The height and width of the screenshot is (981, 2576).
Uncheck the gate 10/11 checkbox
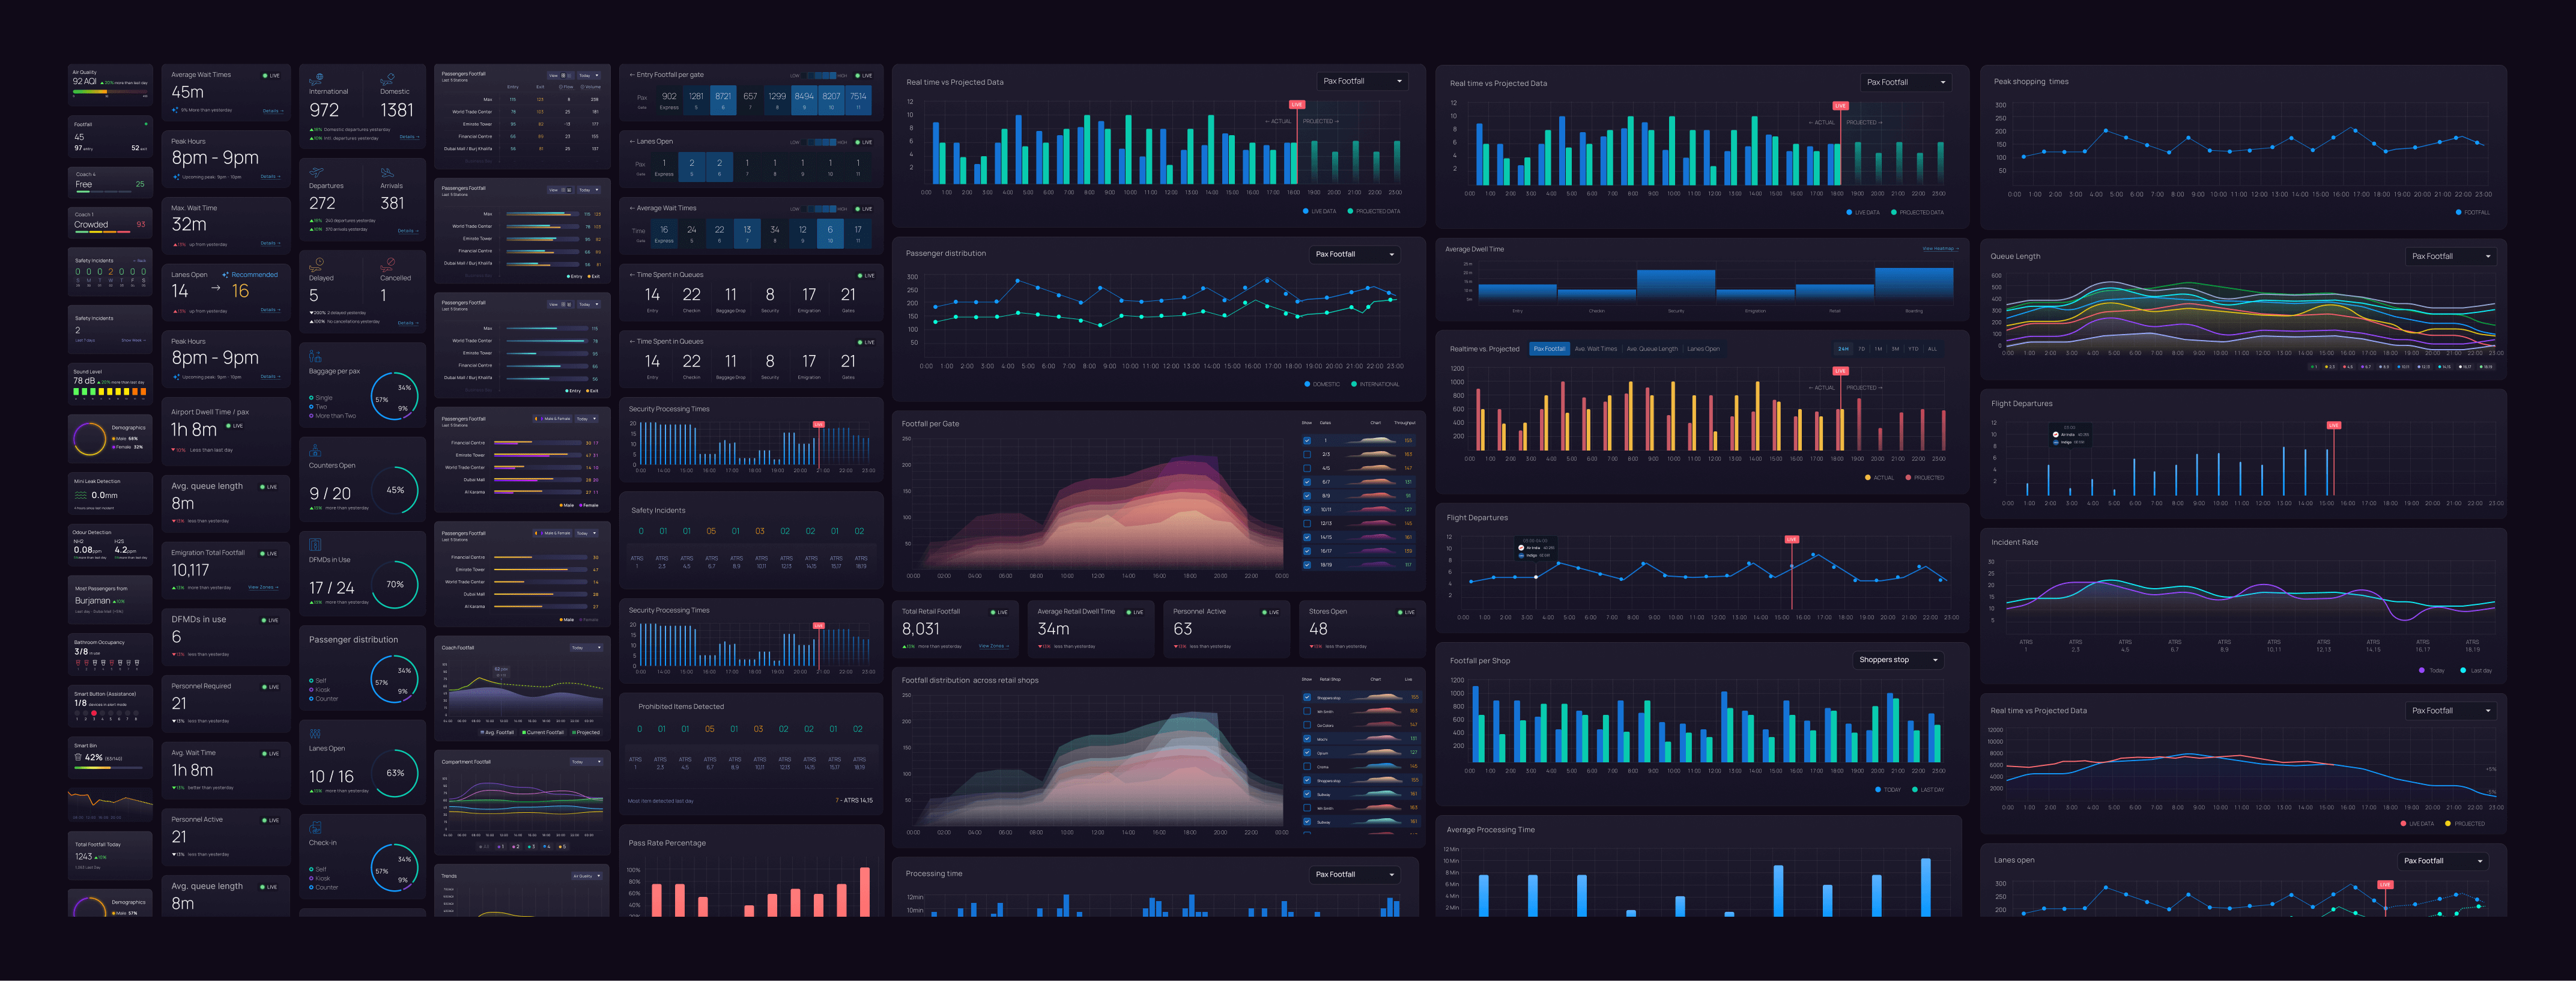pyautogui.click(x=1306, y=509)
